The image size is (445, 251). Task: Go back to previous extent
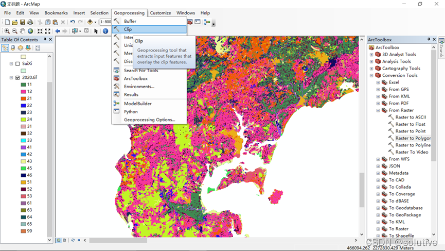(x=58, y=31)
